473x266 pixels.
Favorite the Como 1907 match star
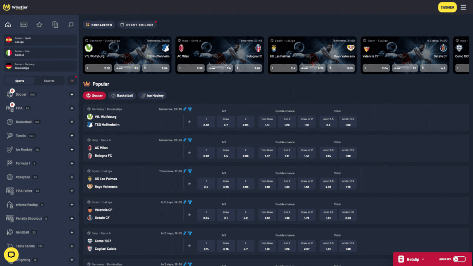[x=189, y=246]
